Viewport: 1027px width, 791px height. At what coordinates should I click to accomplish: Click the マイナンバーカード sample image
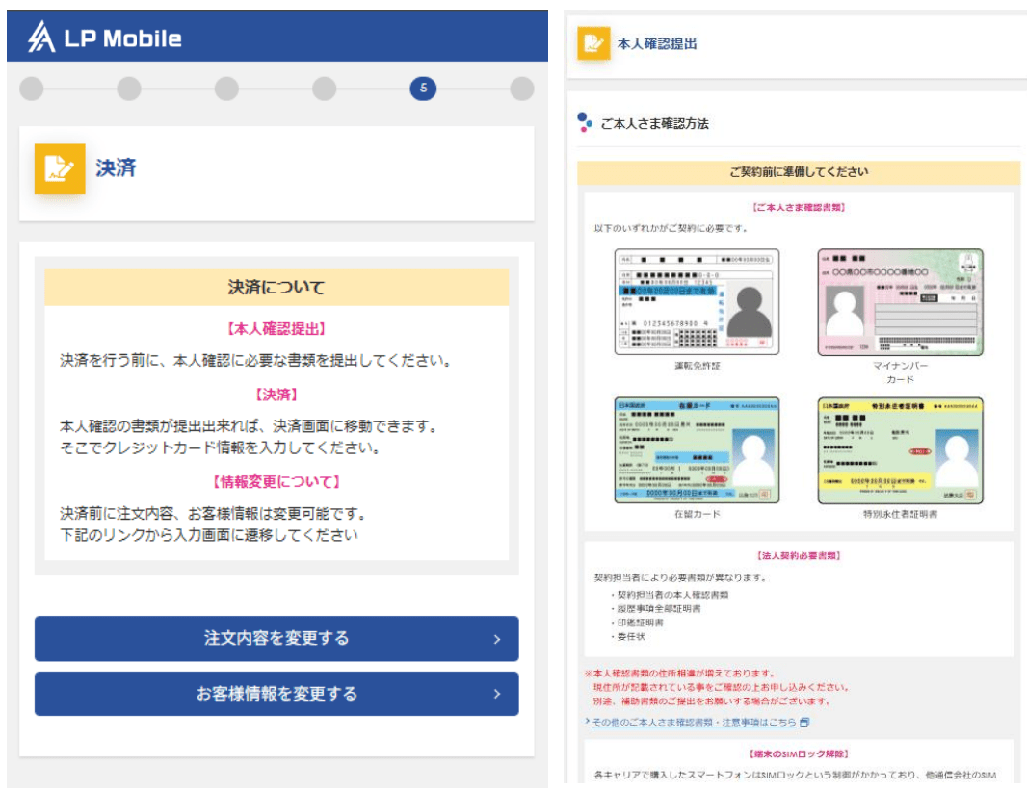click(x=900, y=301)
